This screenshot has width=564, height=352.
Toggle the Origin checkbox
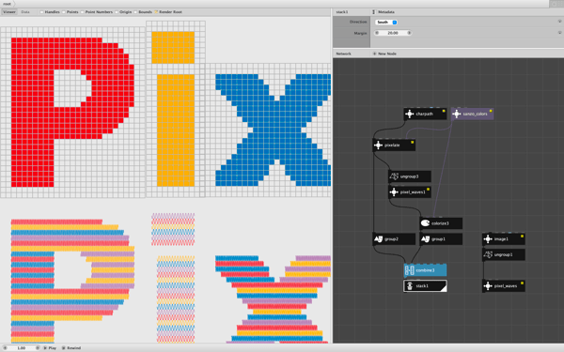tap(117, 12)
